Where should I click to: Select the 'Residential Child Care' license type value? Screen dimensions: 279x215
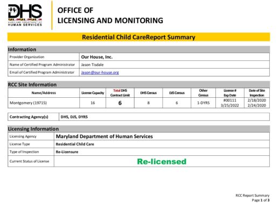[x=75, y=144]
